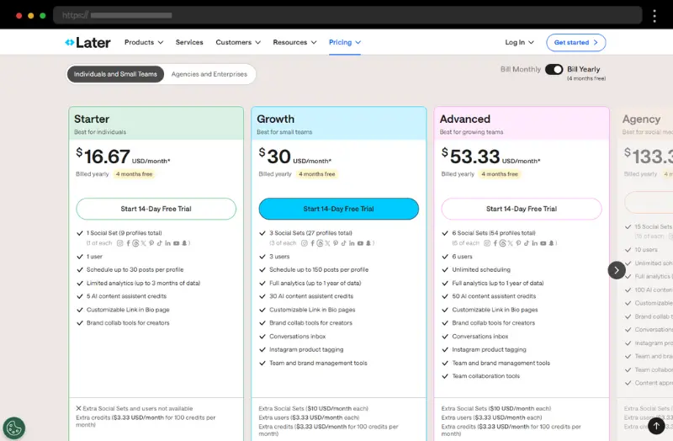Click Get started button
The height and width of the screenshot is (441, 673).
[576, 43]
